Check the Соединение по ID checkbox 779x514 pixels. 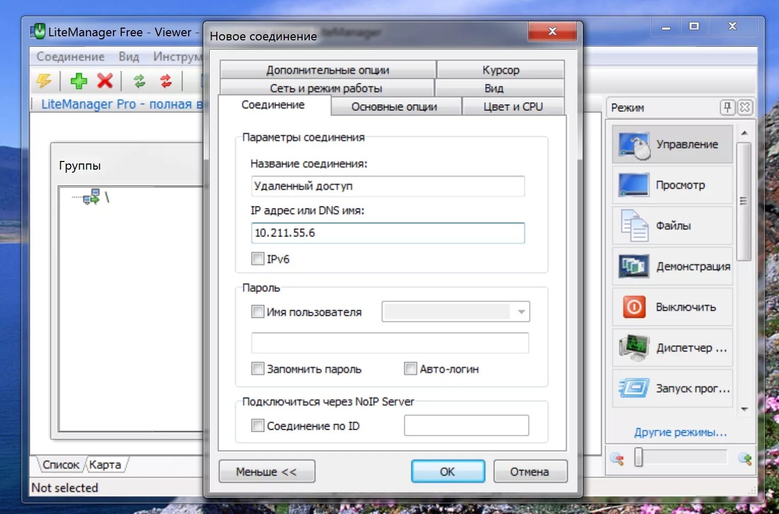(x=258, y=426)
